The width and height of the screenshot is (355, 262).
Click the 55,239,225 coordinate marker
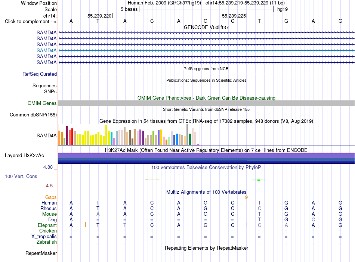click(234, 16)
